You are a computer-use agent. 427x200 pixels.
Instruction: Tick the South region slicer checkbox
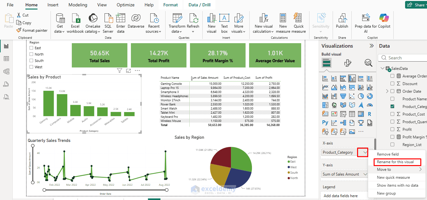coord(31,61)
